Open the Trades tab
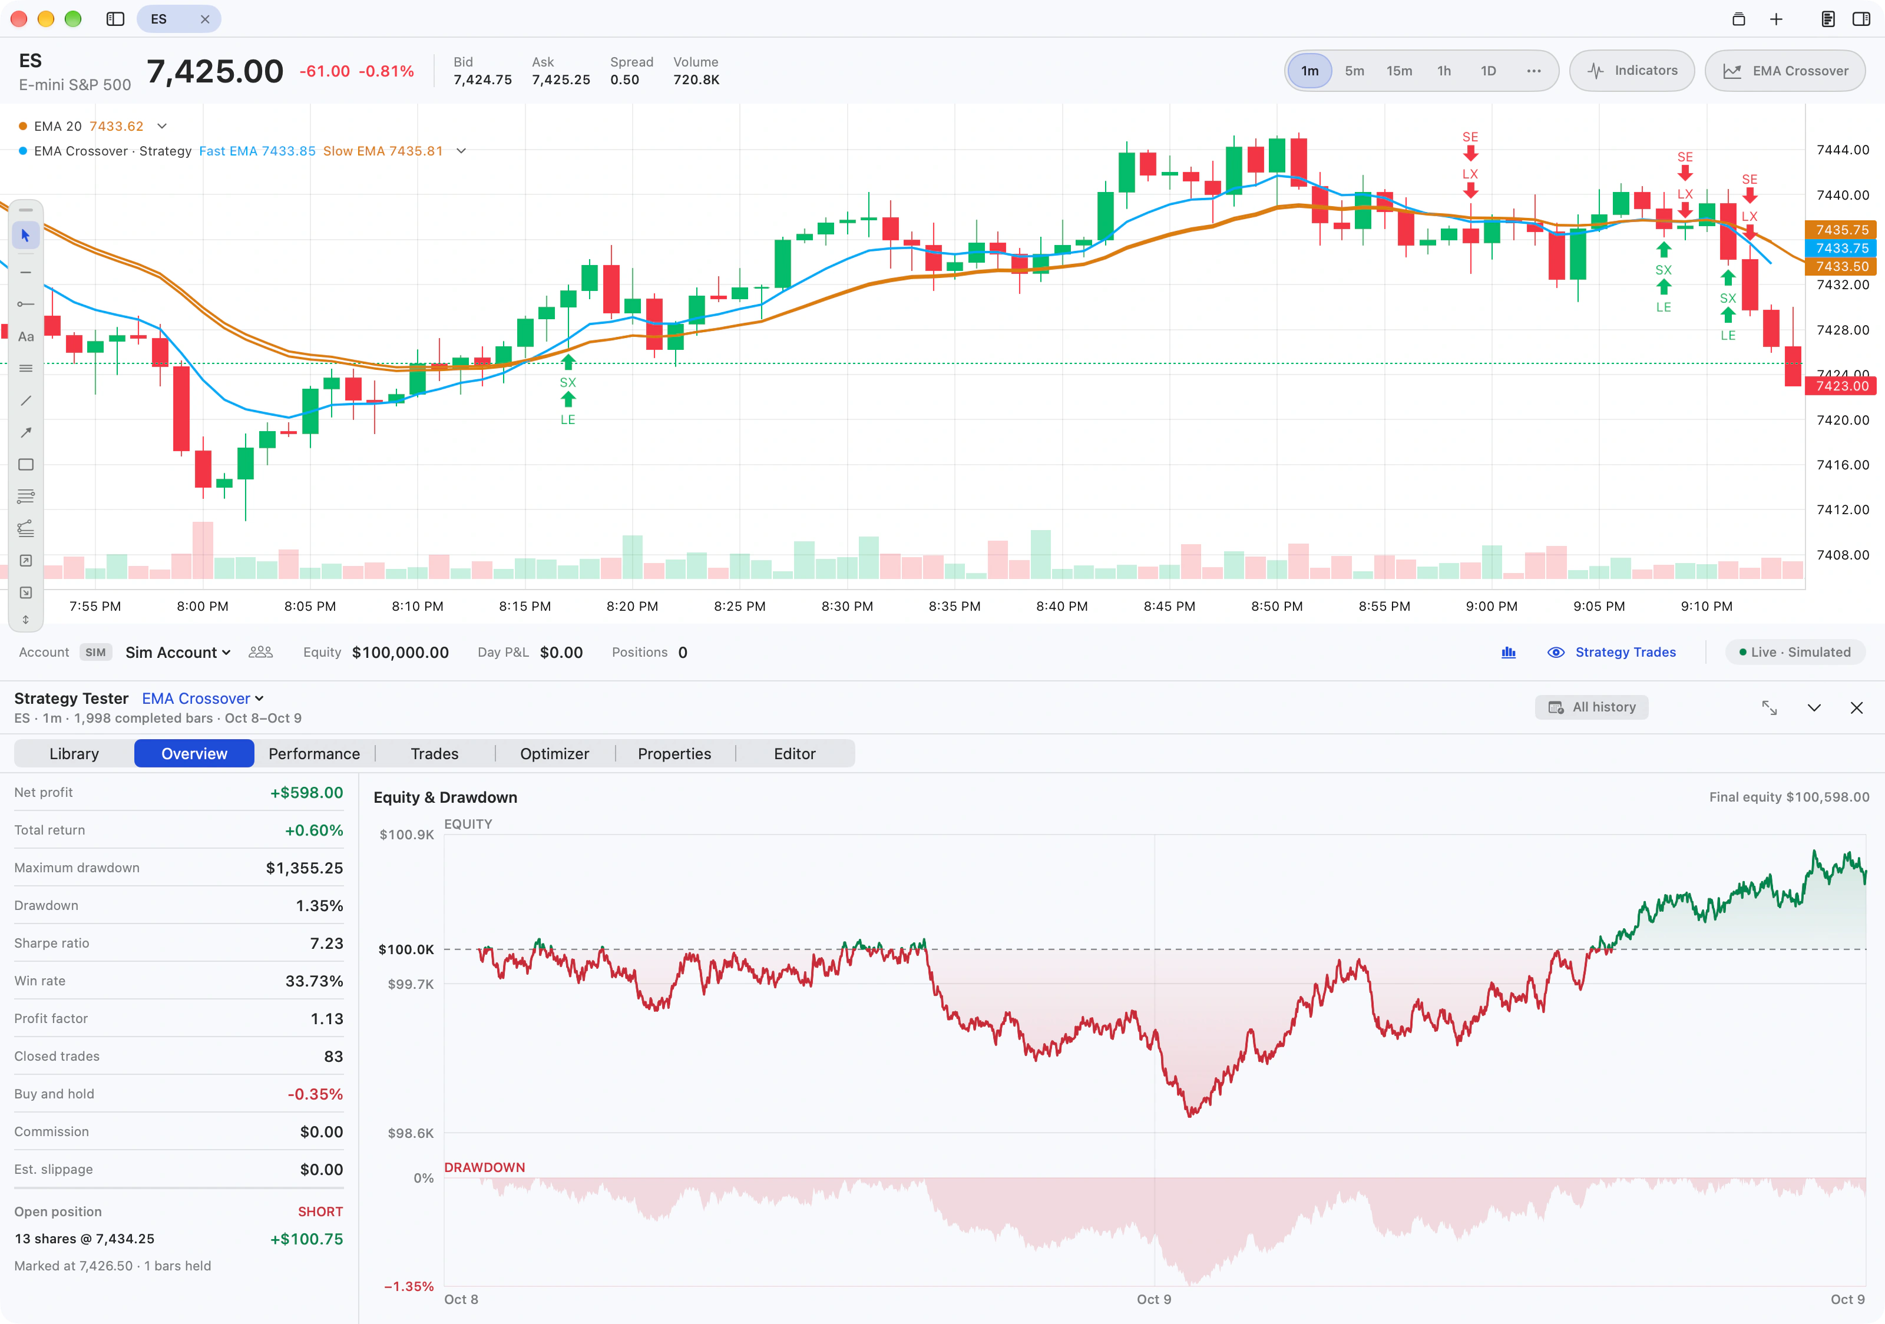 pos(434,753)
